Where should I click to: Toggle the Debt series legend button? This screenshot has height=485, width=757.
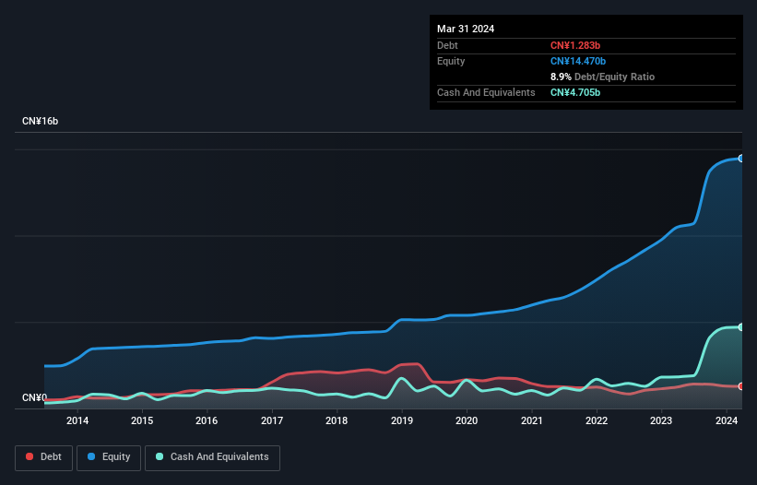coord(43,457)
